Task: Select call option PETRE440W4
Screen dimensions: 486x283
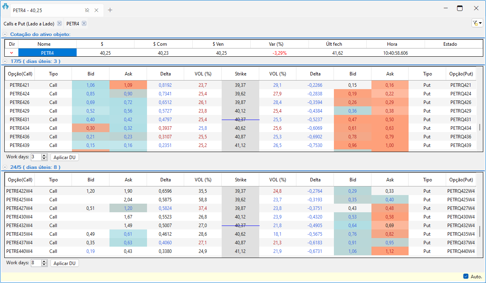Action: click(x=20, y=251)
